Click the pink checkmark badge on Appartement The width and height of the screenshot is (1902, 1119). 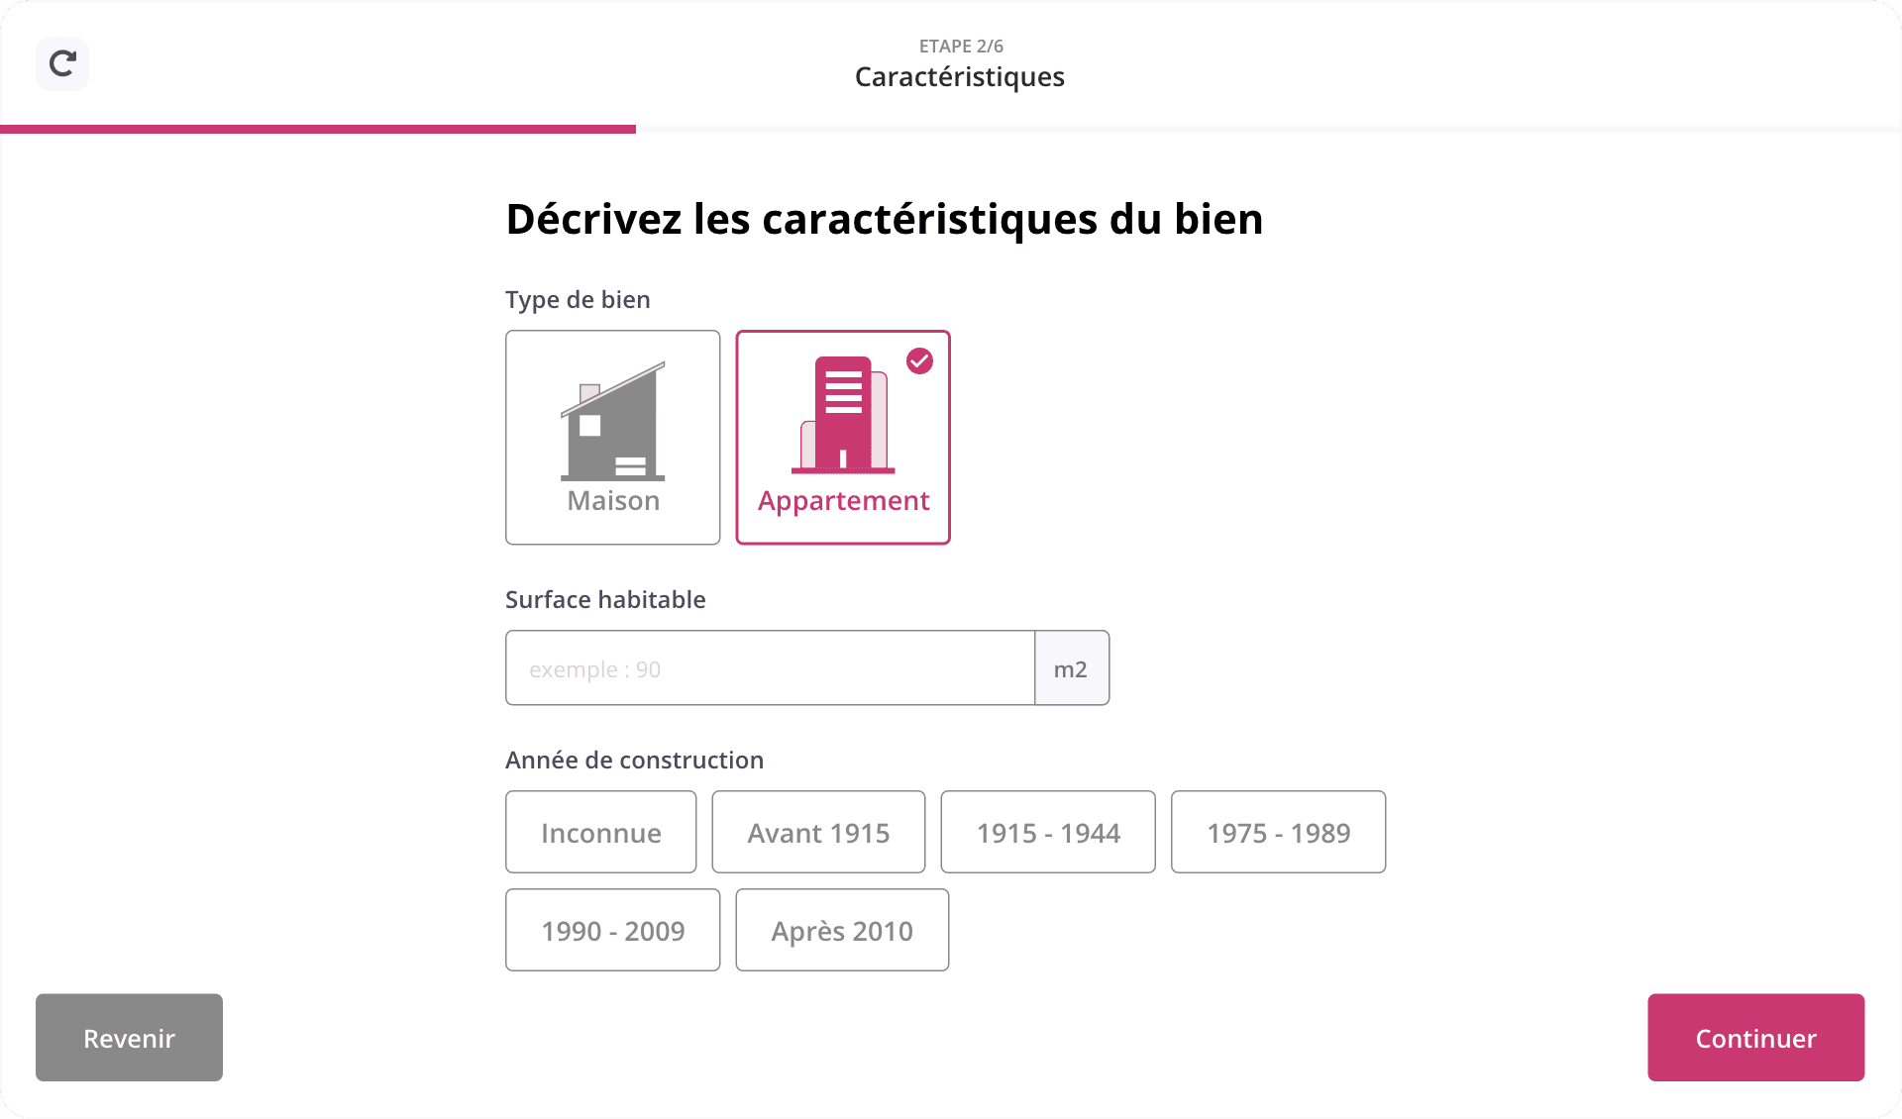919,361
